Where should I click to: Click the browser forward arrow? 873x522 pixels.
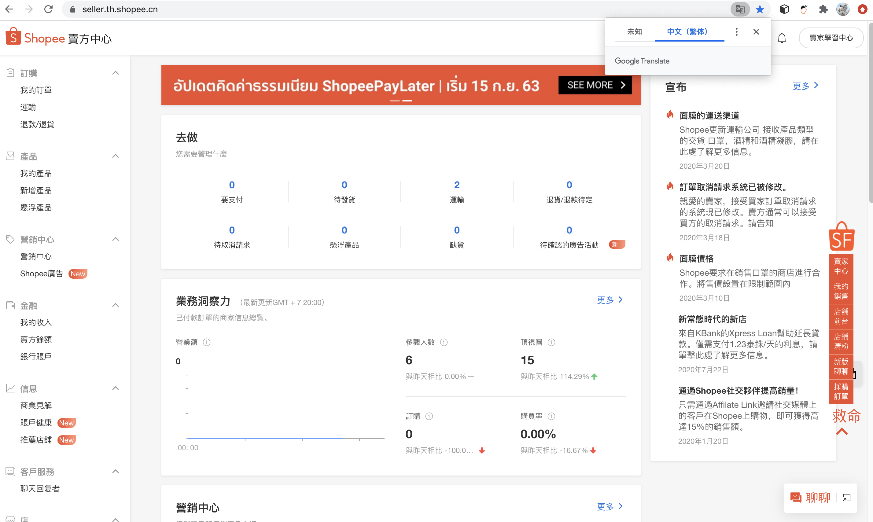click(29, 9)
